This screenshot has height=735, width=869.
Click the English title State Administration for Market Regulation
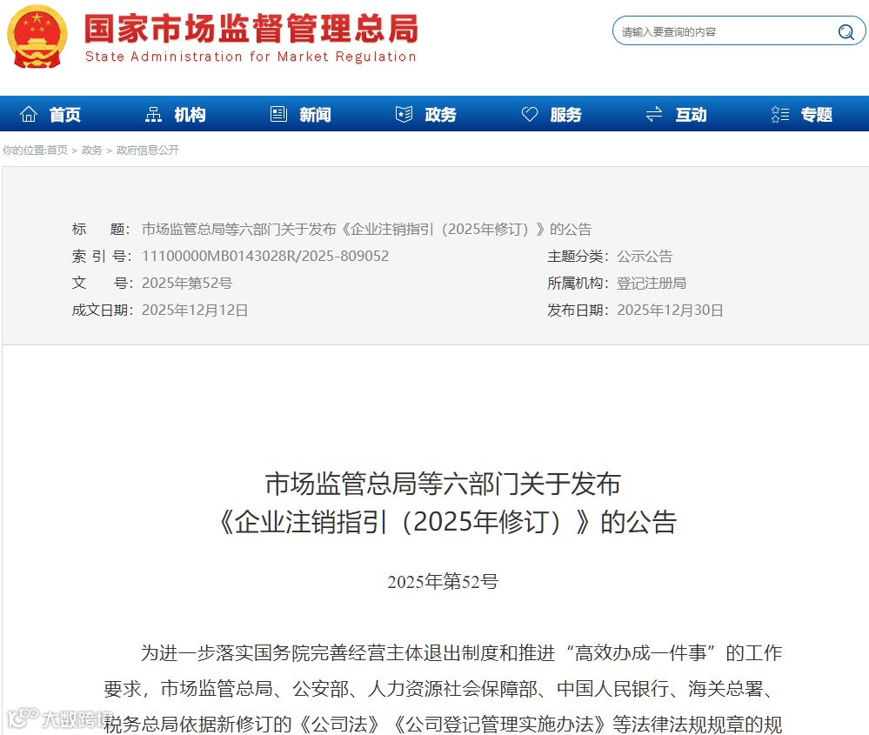251,57
